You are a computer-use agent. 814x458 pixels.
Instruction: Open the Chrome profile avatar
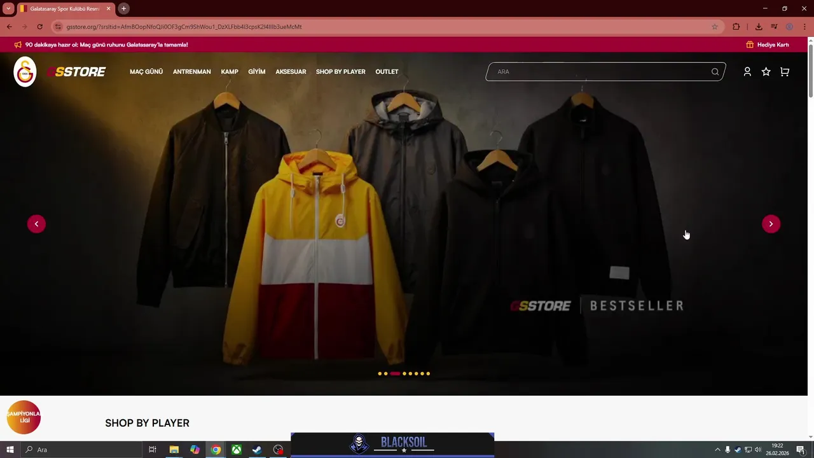[x=789, y=27]
